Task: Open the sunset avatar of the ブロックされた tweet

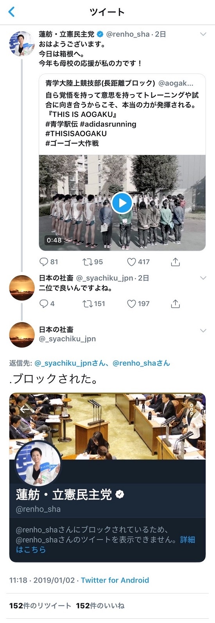Action: click(x=22, y=335)
